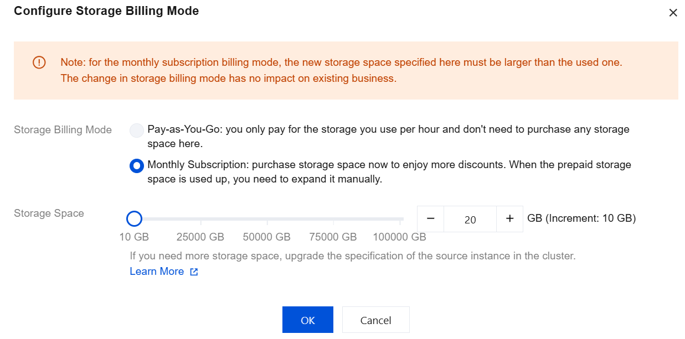Decrease storage space with minus button
Viewport: 685px width, 339px height.
coord(431,219)
